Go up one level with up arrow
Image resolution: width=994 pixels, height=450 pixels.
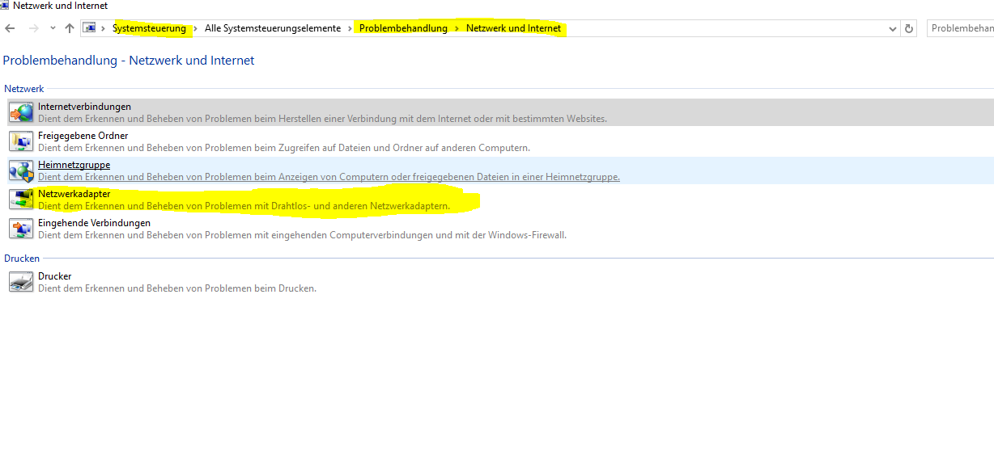[70, 28]
